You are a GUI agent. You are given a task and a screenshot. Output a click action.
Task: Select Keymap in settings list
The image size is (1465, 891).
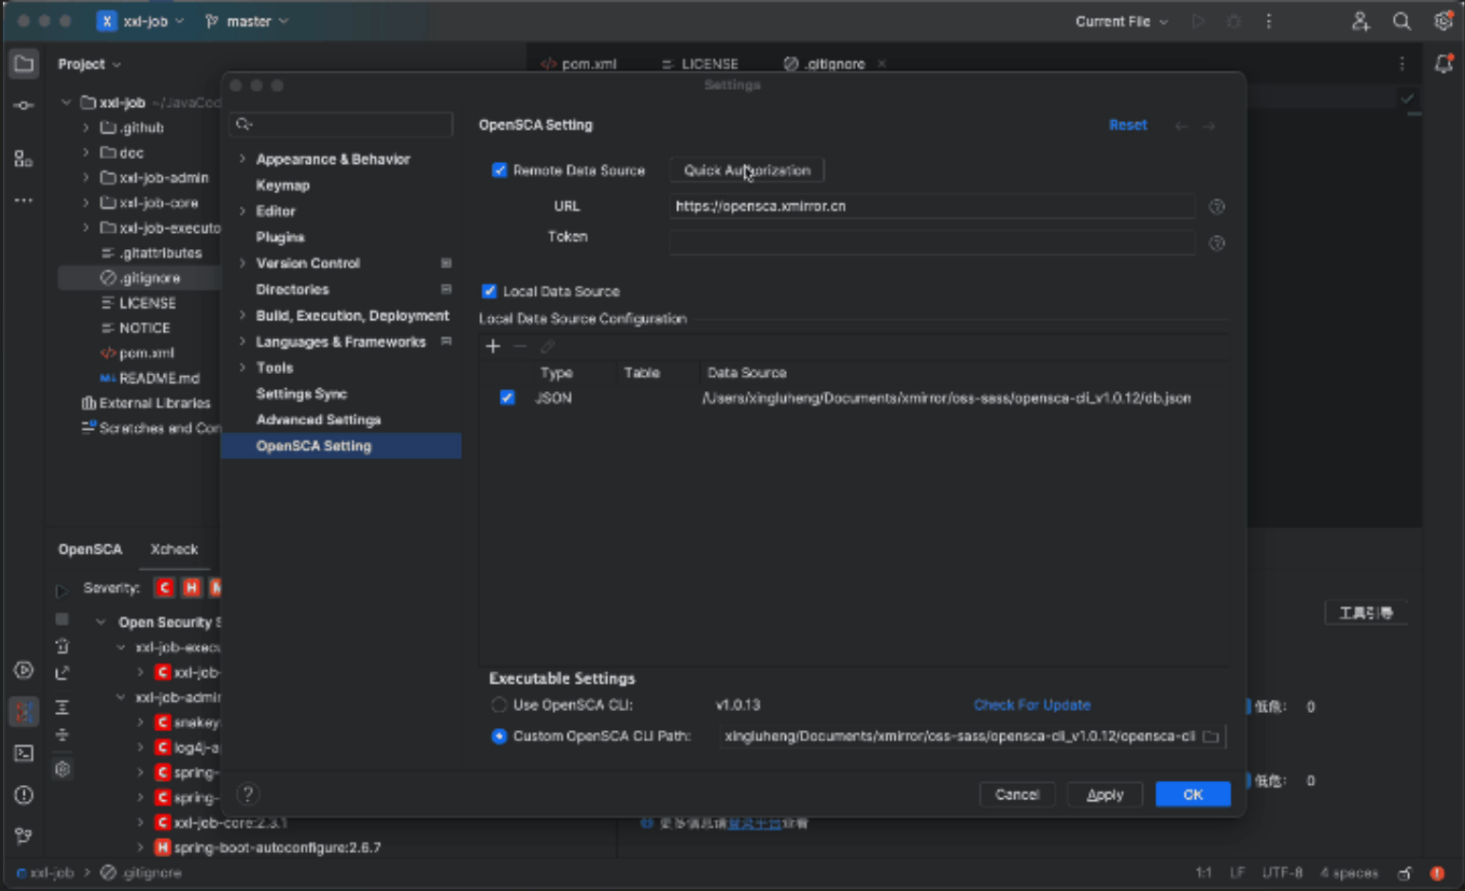pyautogui.click(x=283, y=186)
